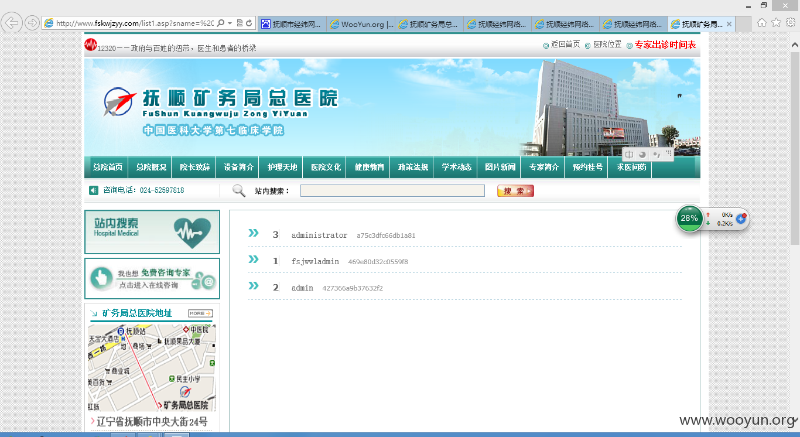Viewport: 800px width, 437px height.
Task: Switch to the sixth tab 抚顺经纬网络
Action: 634,24
